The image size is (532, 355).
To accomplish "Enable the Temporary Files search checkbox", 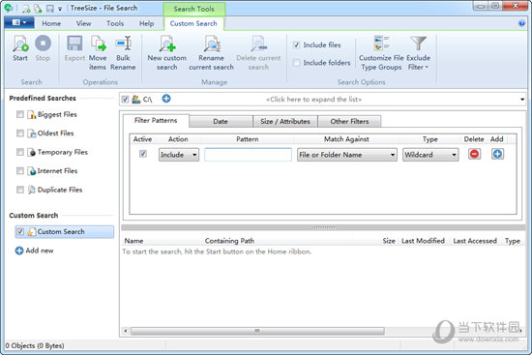I will point(20,152).
